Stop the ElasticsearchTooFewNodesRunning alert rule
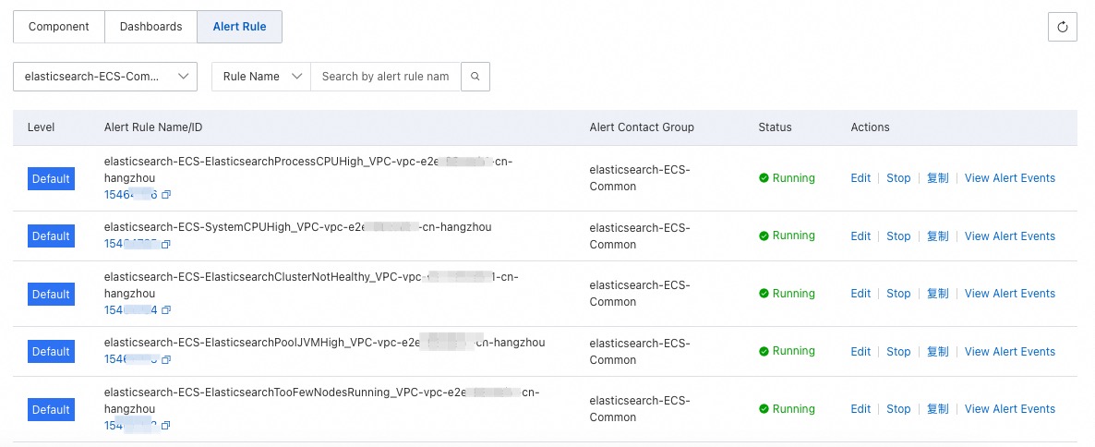This screenshot has height=447, width=1095. (898, 409)
